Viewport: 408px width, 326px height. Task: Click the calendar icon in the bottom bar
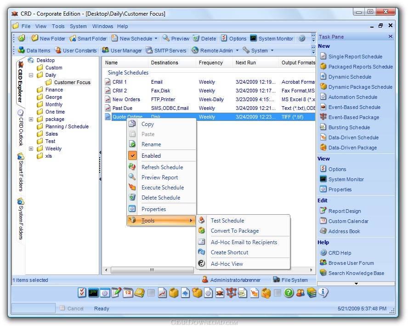[x=128, y=293]
